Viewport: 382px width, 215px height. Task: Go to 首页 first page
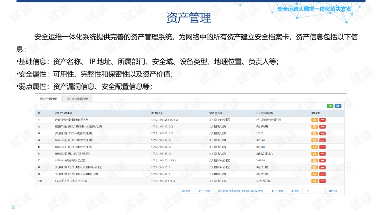[x=186, y=191]
